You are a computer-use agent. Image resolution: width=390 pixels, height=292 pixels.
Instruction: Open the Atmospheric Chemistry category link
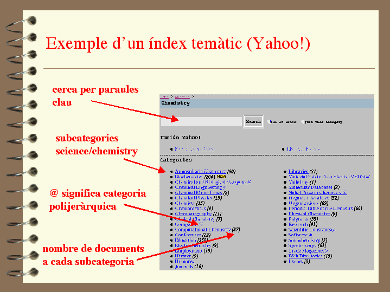tap(201, 172)
